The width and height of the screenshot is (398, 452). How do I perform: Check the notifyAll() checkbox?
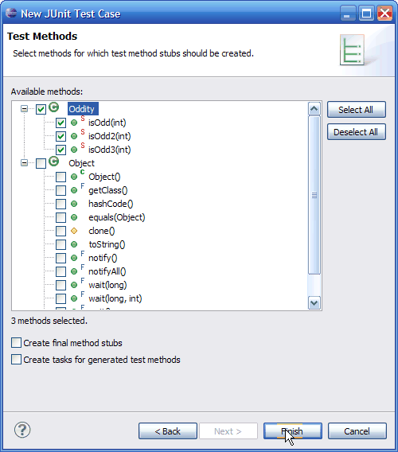(x=60, y=272)
